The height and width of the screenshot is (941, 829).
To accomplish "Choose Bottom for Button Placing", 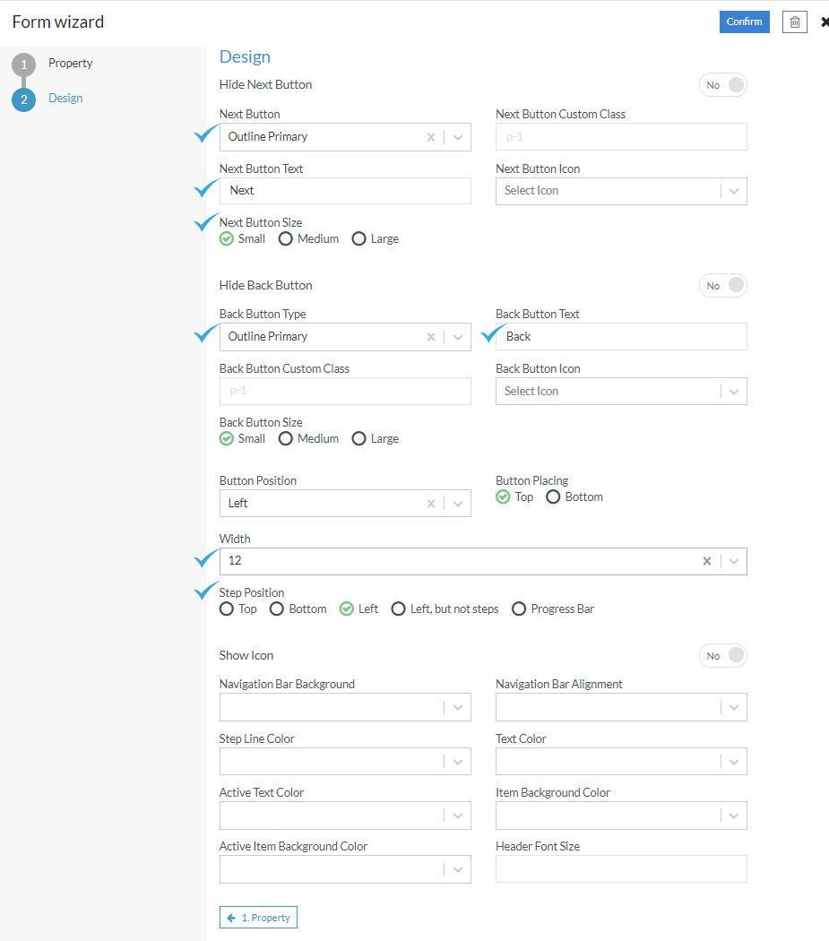I will [553, 497].
